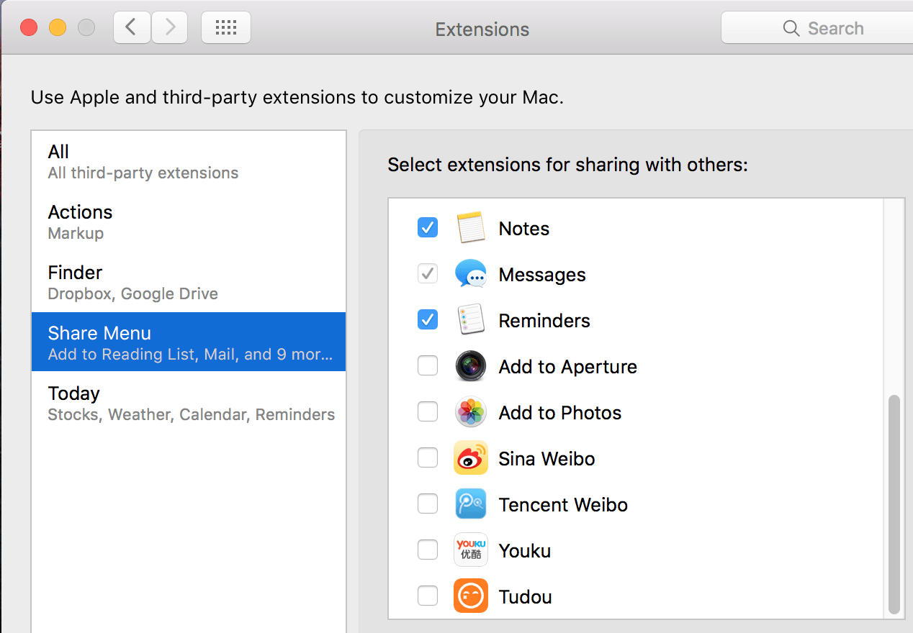Uncheck the Notes checkbox
913x633 pixels.
(428, 229)
